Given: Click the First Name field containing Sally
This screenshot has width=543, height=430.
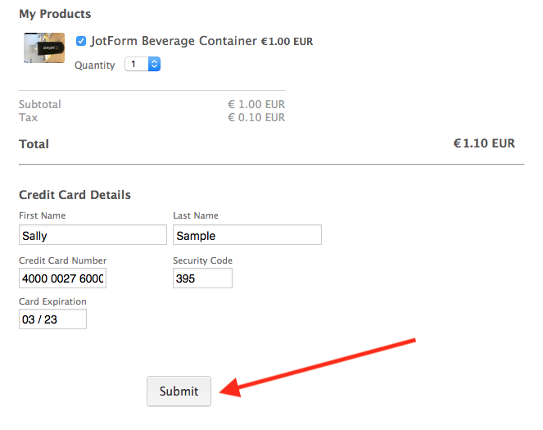Looking at the screenshot, I should tap(93, 235).
